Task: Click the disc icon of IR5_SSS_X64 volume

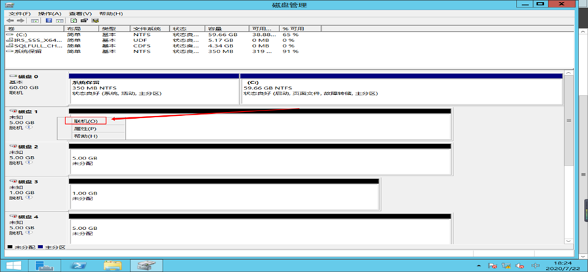Action: pos(10,39)
